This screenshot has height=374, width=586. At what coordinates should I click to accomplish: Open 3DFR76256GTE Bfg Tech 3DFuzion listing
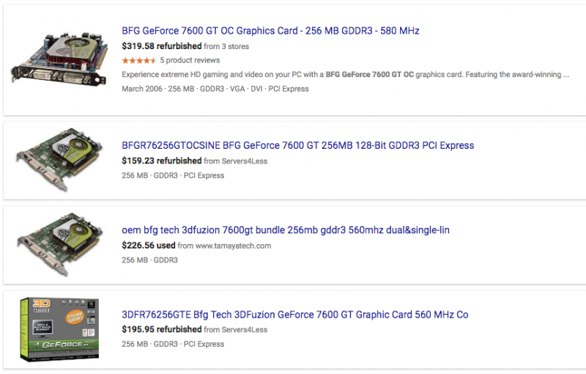295,315
